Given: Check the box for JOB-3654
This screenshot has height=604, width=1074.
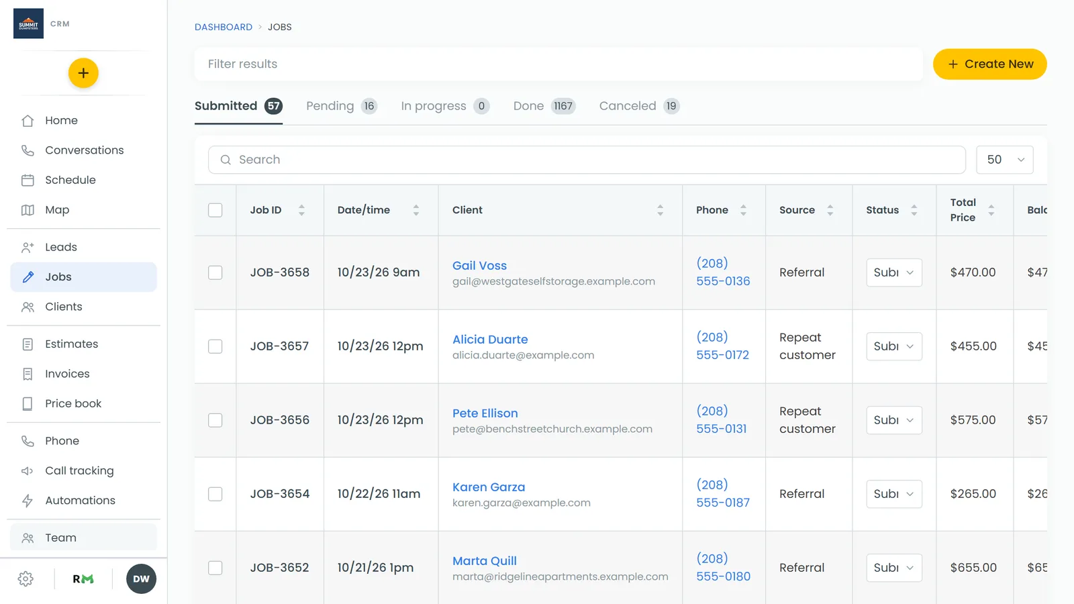Looking at the screenshot, I should click(x=215, y=494).
